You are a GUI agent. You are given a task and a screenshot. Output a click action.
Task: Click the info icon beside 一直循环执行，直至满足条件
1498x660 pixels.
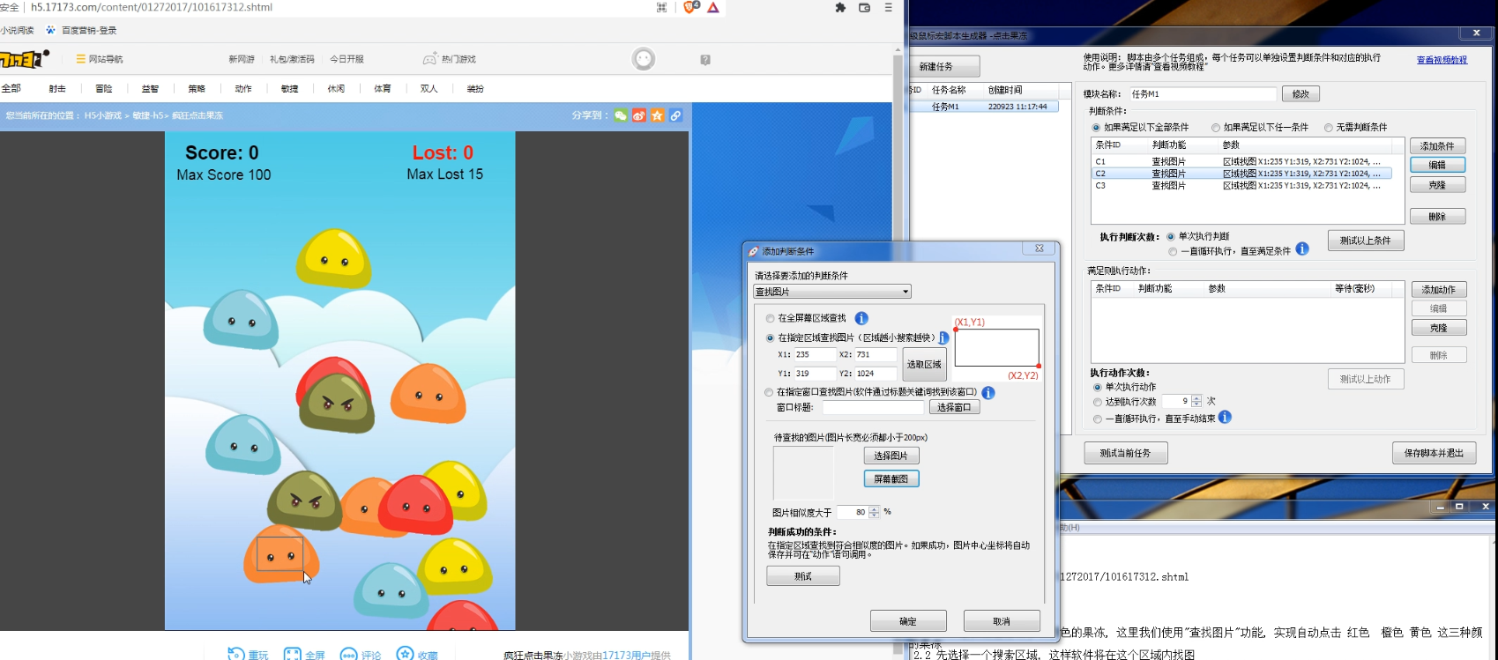tap(1302, 249)
